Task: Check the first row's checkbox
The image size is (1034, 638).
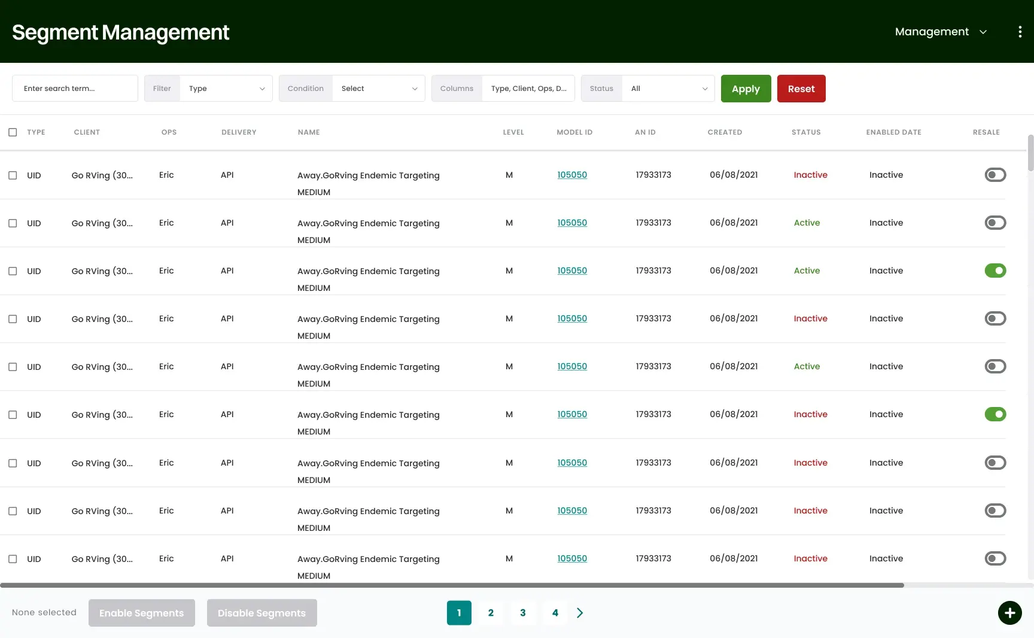Action: tap(13, 175)
